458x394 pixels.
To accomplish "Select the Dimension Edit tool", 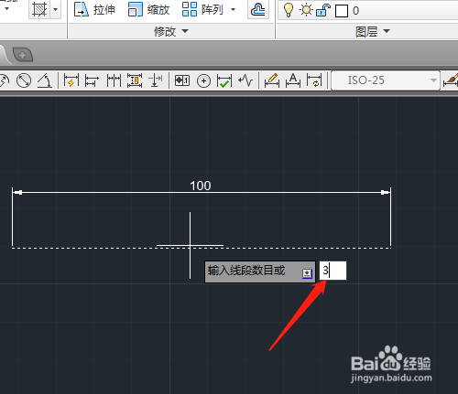I will click(272, 80).
